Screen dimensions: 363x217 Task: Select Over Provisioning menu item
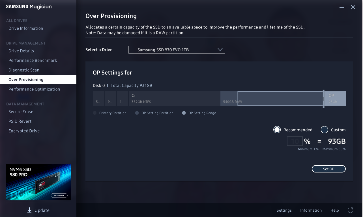tap(38, 79)
